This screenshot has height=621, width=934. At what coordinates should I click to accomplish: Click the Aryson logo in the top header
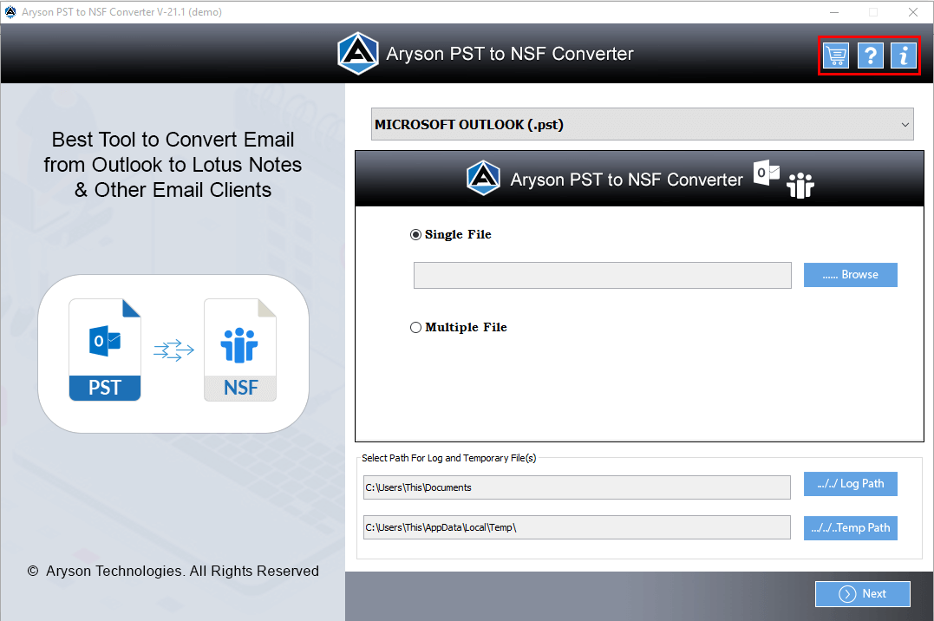coord(357,54)
